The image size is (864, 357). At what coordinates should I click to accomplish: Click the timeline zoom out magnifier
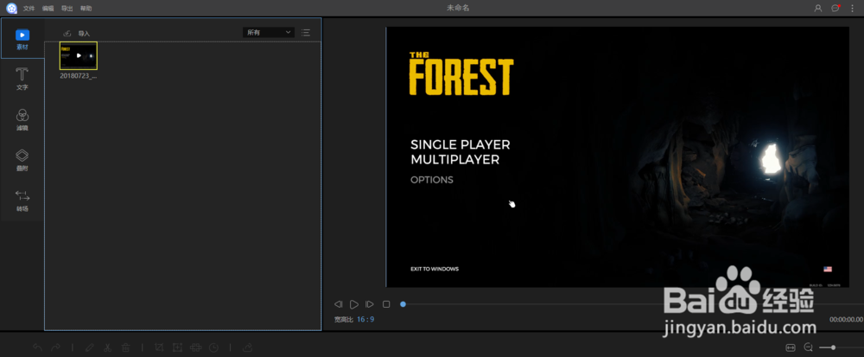(809, 347)
